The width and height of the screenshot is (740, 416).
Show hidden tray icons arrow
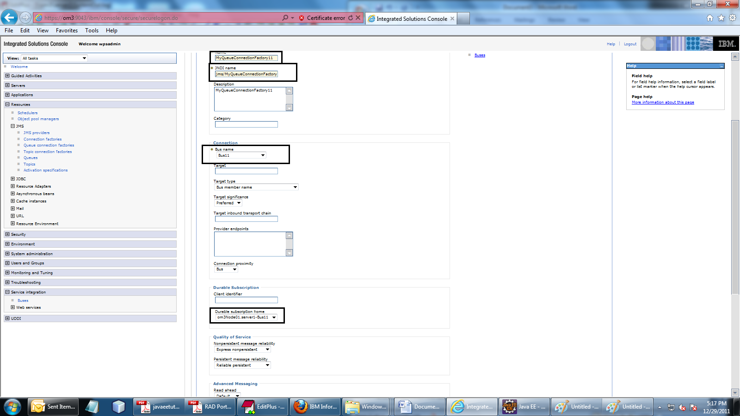tap(660, 407)
